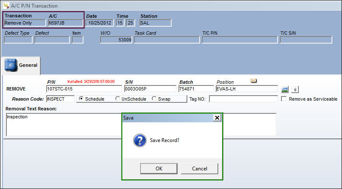Click the empty Defect field
Image resolution: width=342 pixels, height=189 pixels.
[x=52, y=40]
